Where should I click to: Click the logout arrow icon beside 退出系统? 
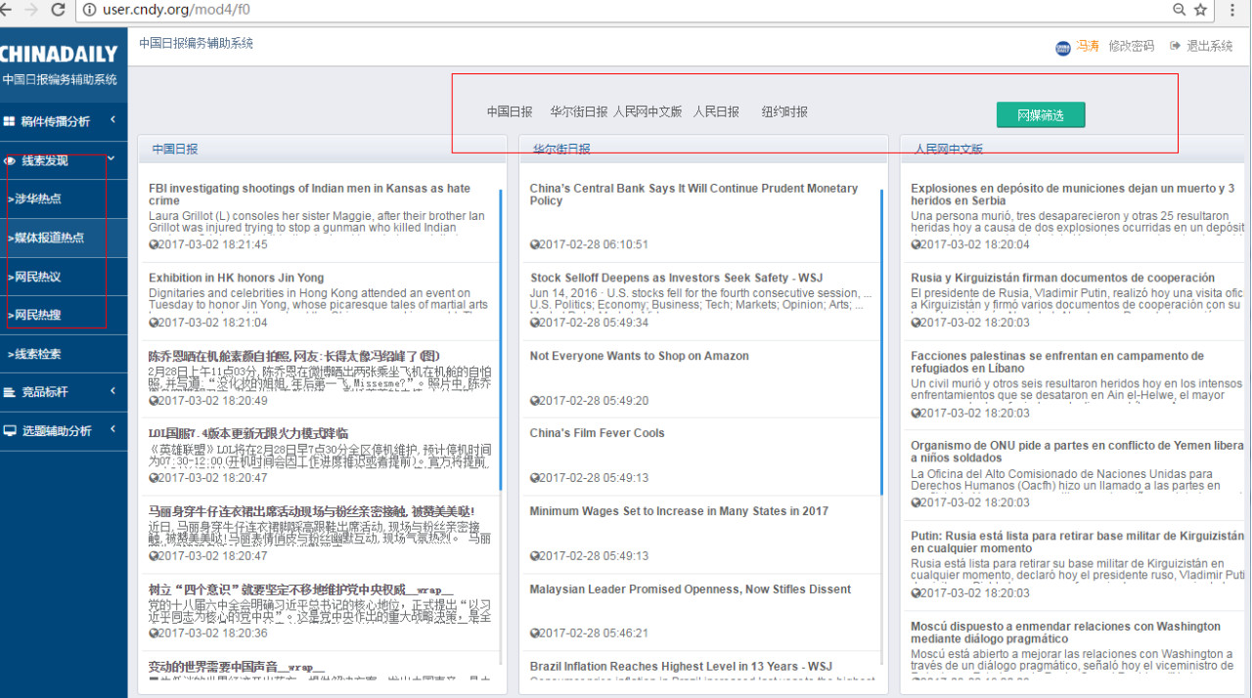click(1175, 46)
